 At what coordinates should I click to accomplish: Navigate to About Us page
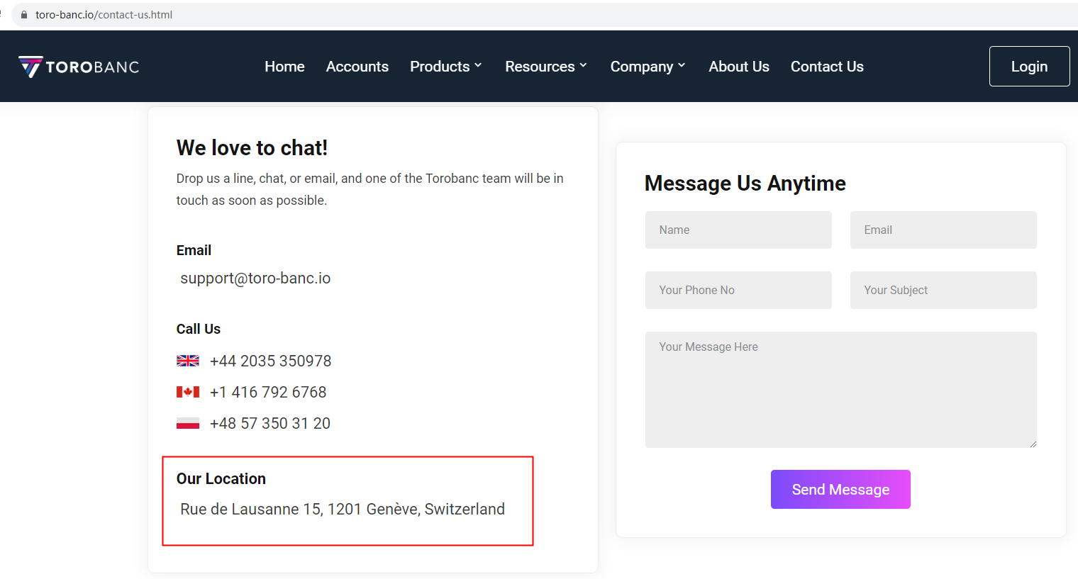point(739,67)
